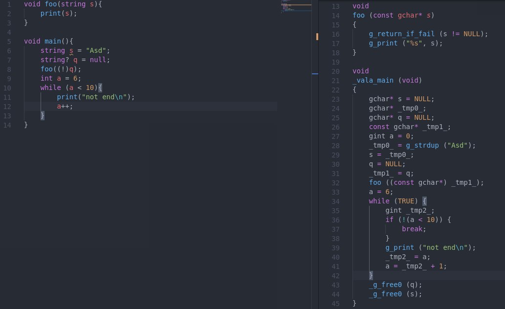Select the 'string? q = null;' line
This screenshot has width=505, height=309.
pos(75,60)
